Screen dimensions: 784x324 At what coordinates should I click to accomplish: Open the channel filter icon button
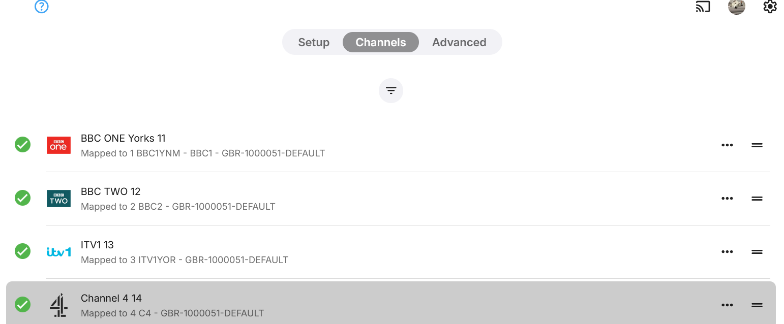390,91
